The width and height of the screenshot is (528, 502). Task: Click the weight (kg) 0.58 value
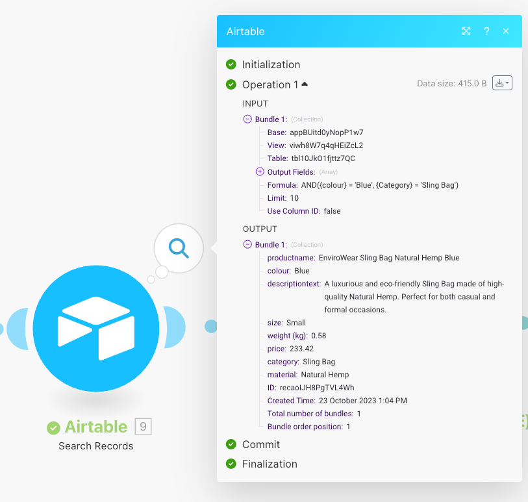click(x=318, y=336)
